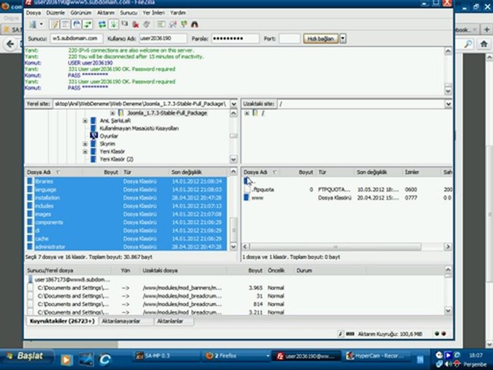Screen dimensions: 493x370
Task: Select the Oyunlar folder in local tree
Action: (109, 136)
